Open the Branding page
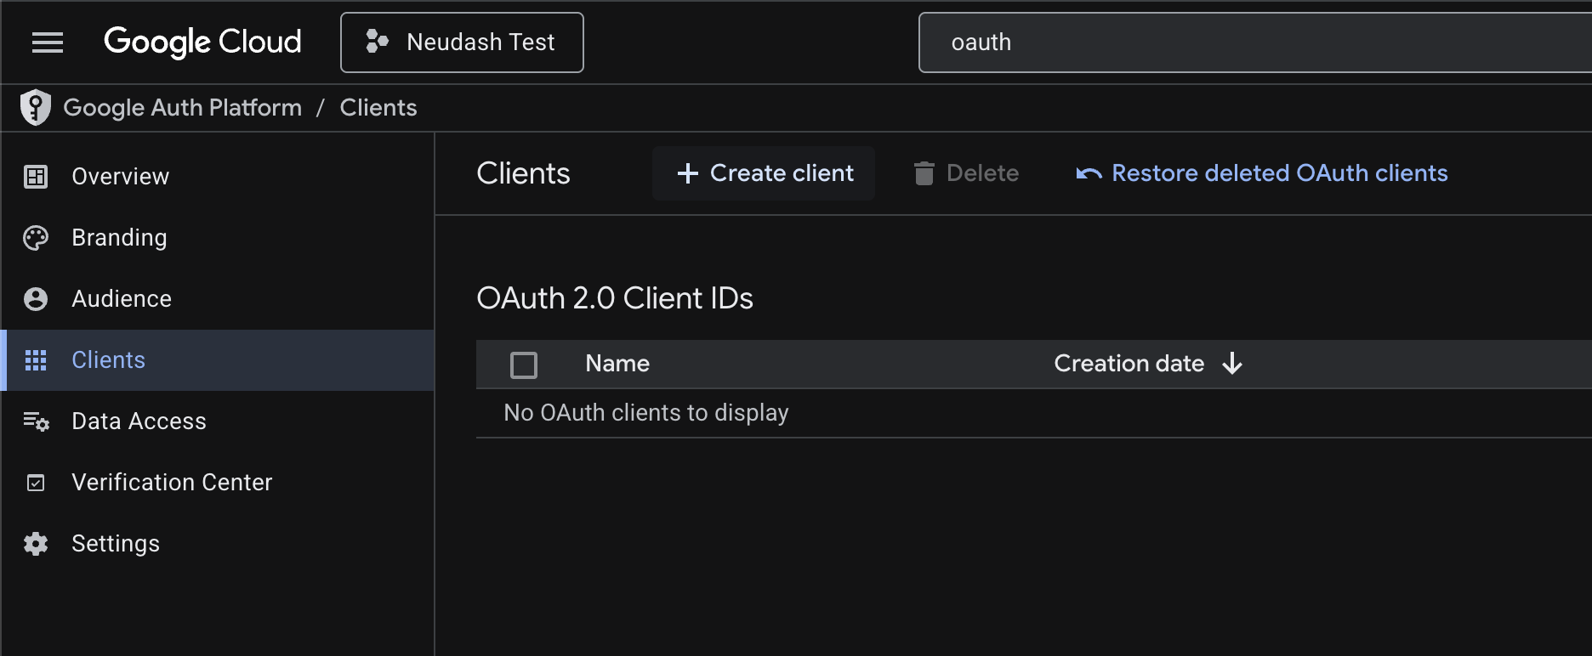This screenshot has height=656, width=1592. tap(218, 238)
